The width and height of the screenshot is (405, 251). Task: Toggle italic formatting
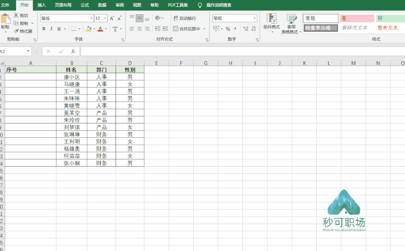pos(51,28)
